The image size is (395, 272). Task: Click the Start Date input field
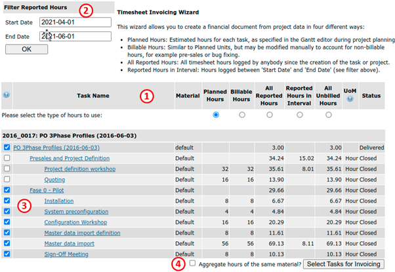pyautogui.click(x=74, y=22)
